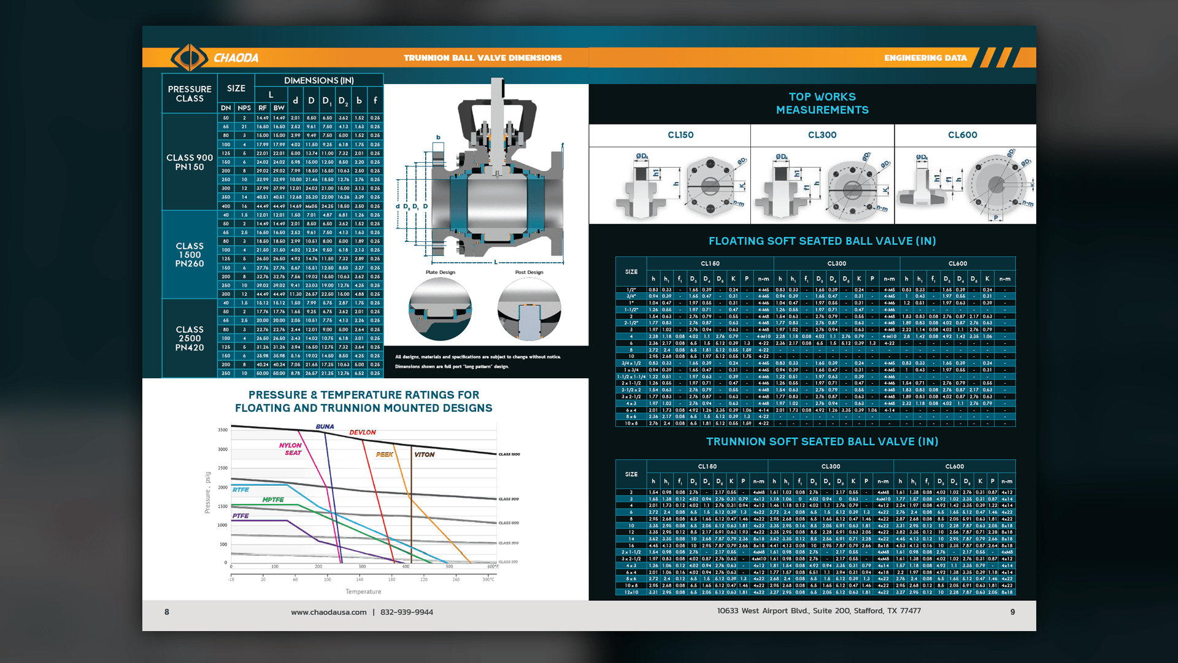Screen dimensions: 1178x663
Task: Click the CLASS 900 PN150 row group
Action: pos(190,162)
